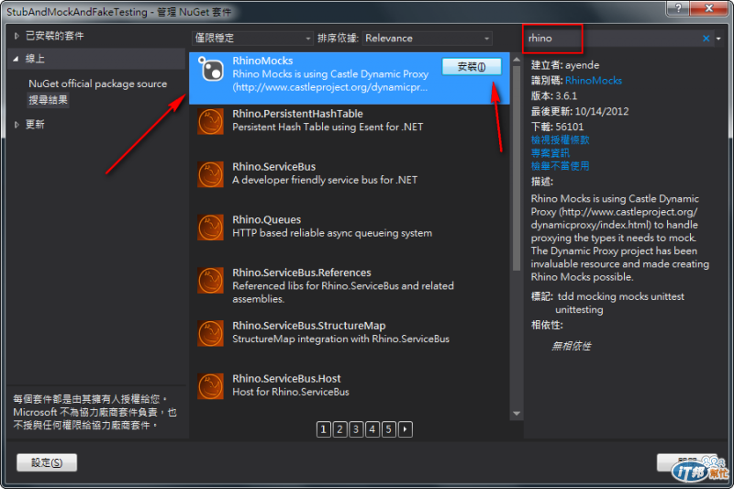734x489 pixels.
Task: Click the Rhino.ServiceBus package icon
Action: tap(210, 174)
